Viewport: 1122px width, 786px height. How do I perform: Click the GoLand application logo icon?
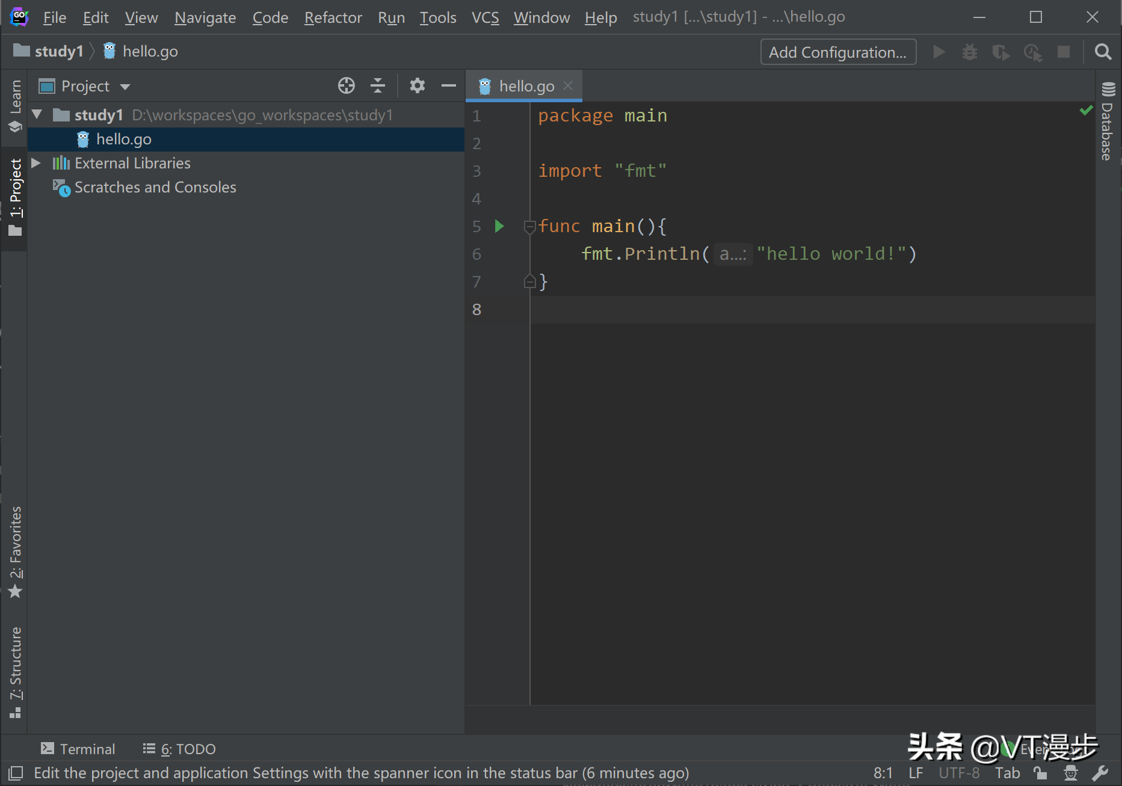(x=19, y=17)
